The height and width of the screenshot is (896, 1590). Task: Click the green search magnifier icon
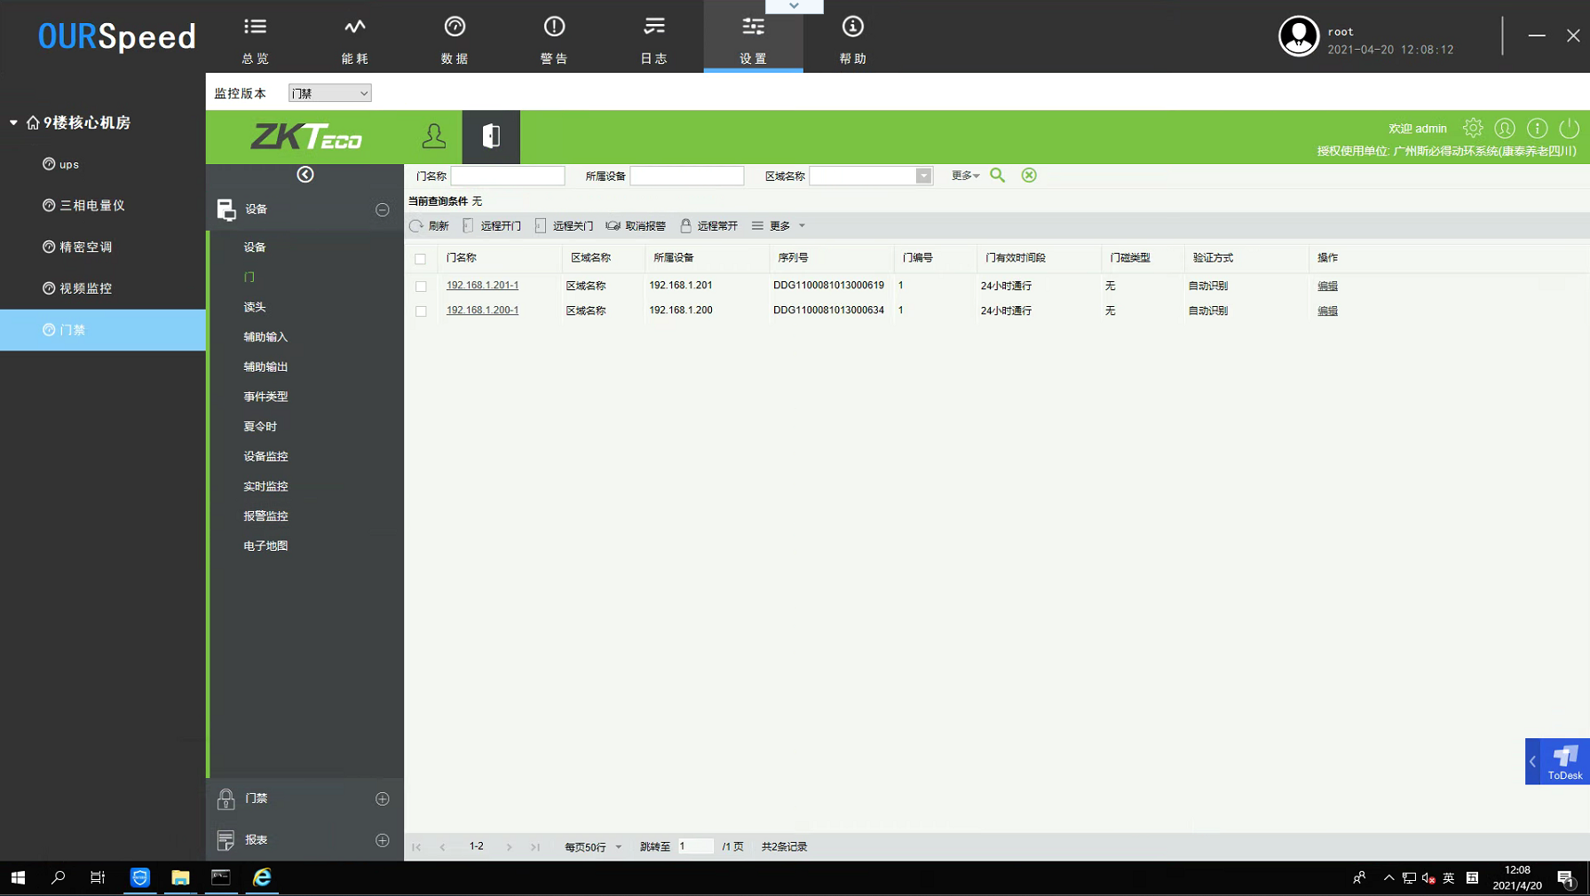997,176
